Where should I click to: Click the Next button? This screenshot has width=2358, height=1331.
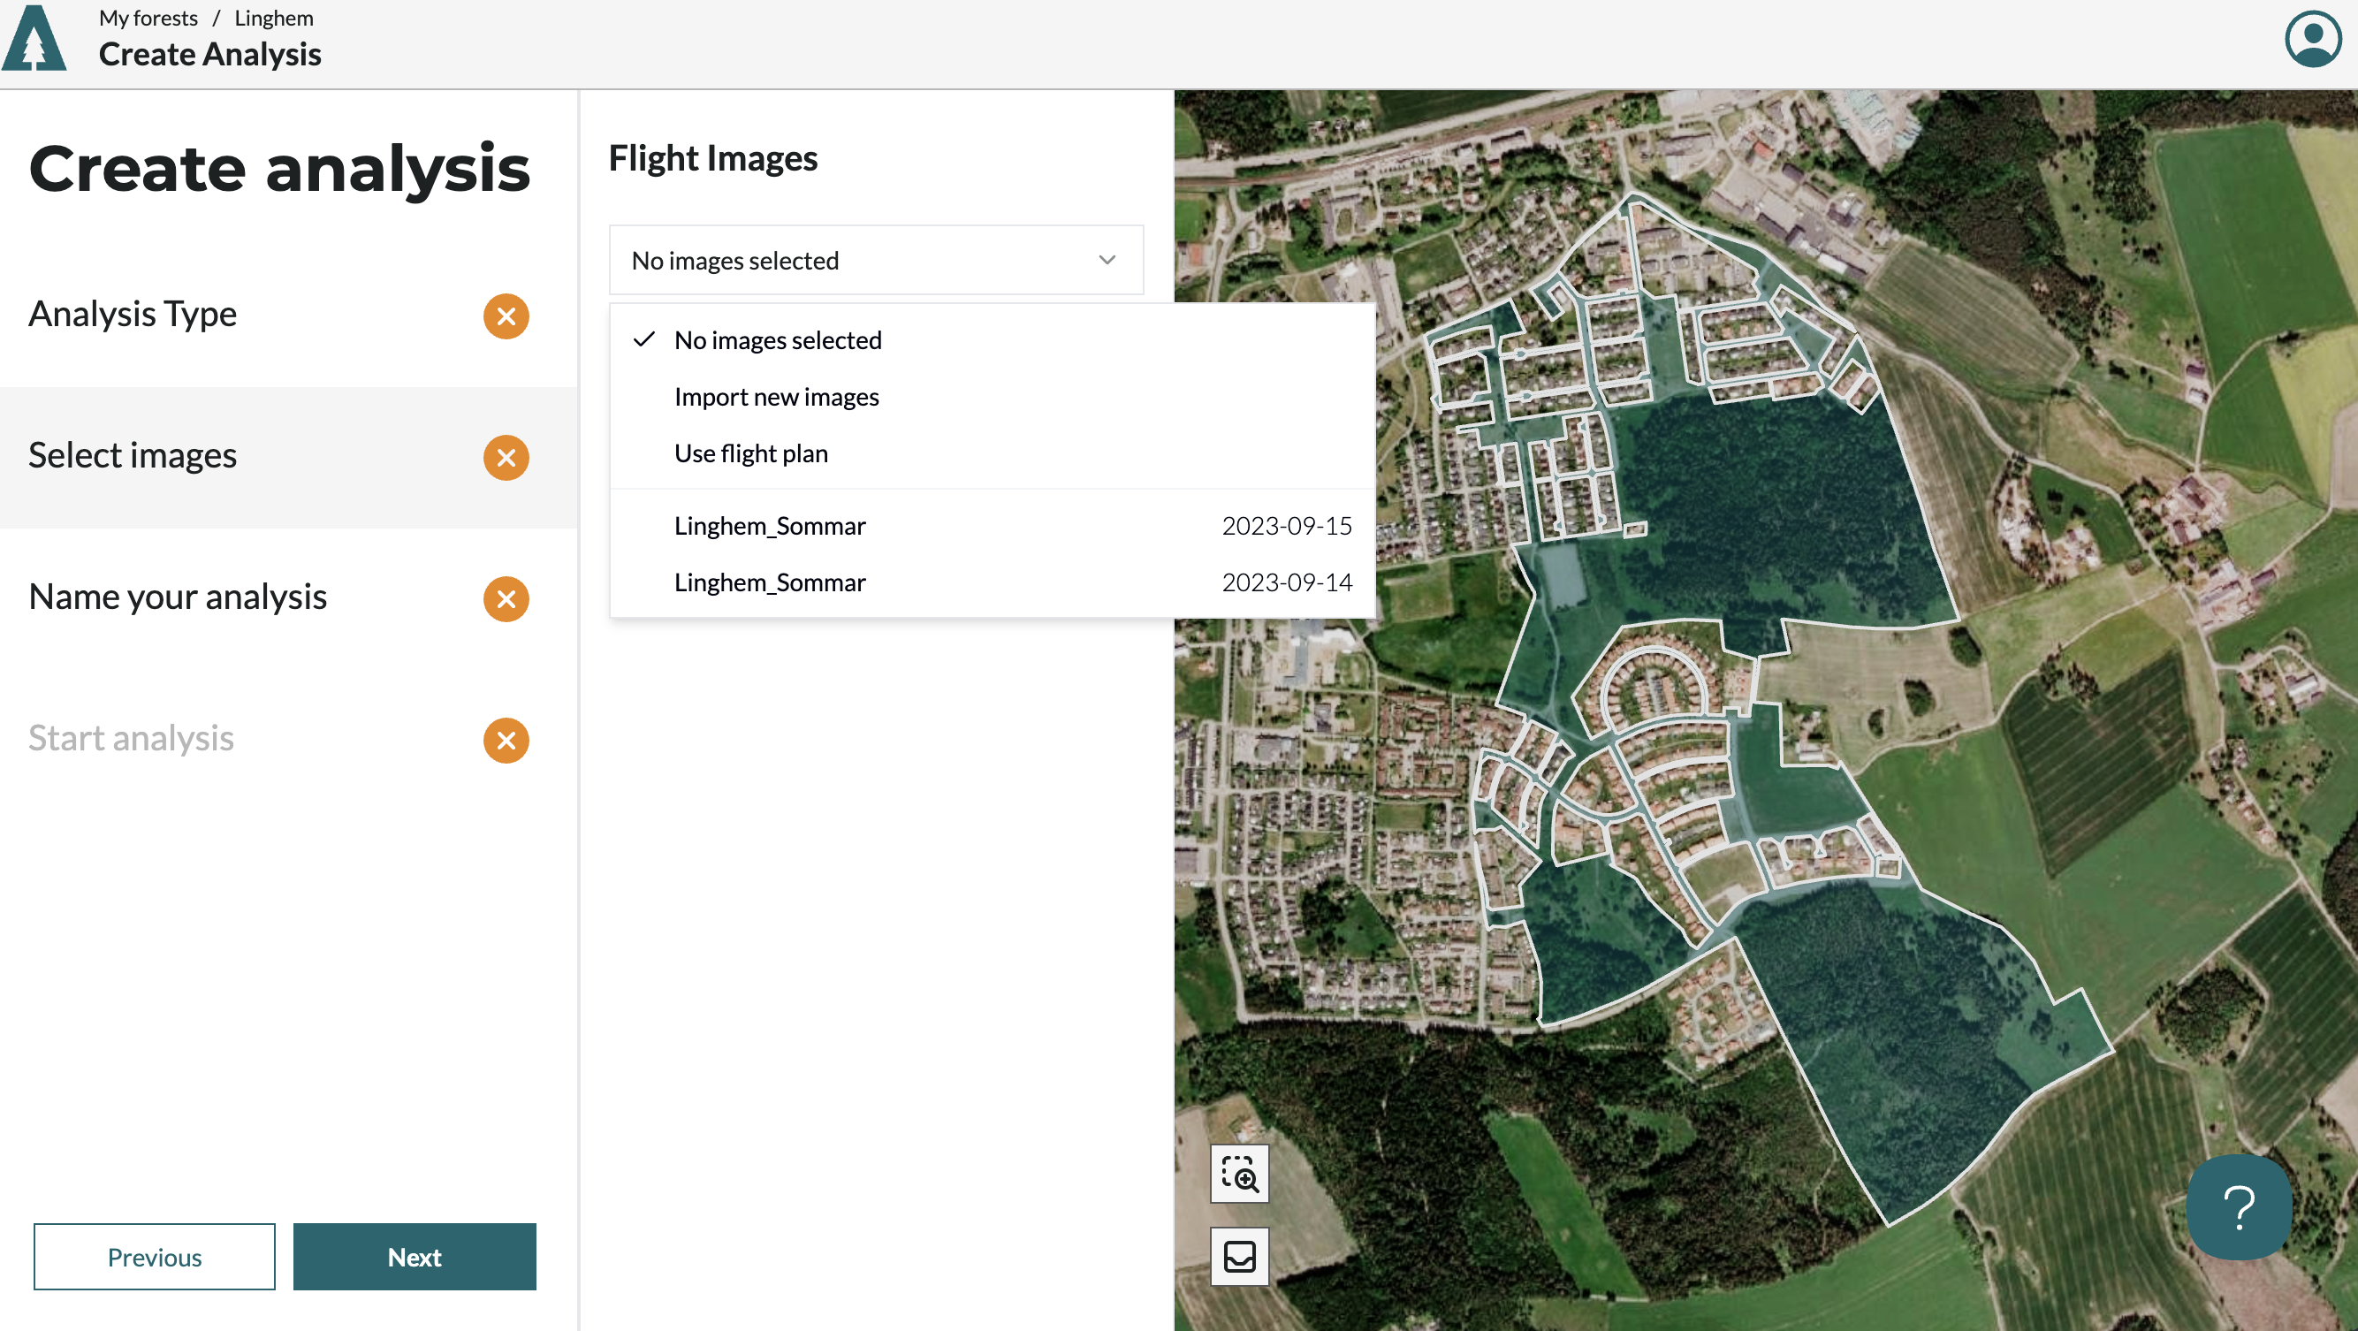[x=414, y=1257]
